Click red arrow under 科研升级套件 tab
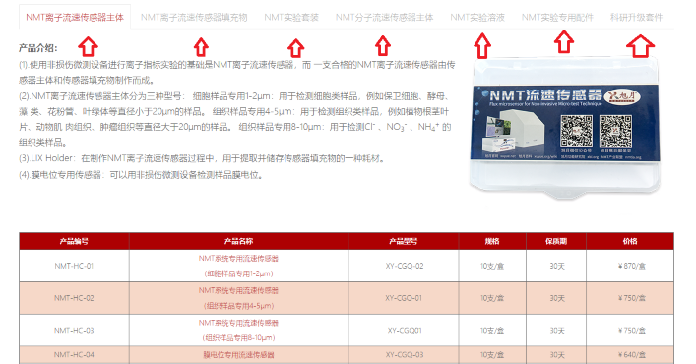 640,46
